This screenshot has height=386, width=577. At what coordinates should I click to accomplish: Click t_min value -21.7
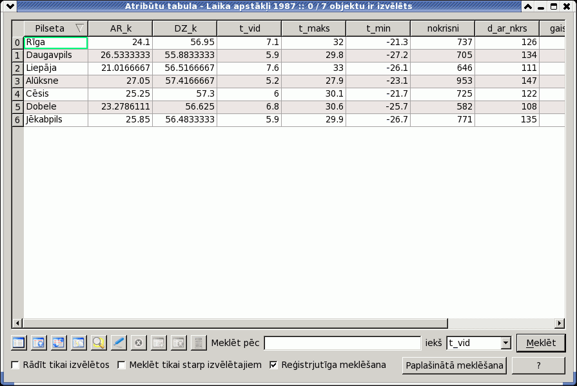pyautogui.click(x=378, y=94)
